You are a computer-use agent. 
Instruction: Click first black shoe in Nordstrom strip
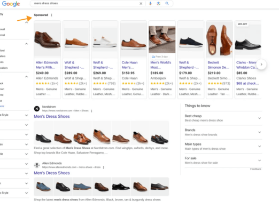43,133
